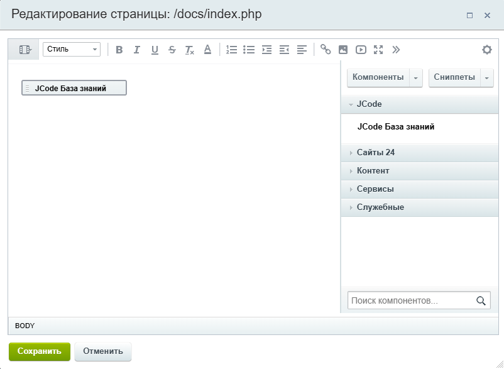Image resolution: width=504 pixels, height=369 pixels.
Task: Click the Поиск компонентов search field
Action: click(x=412, y=301)
